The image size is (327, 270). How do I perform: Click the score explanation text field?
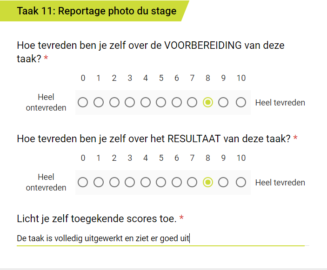[160, 239]
